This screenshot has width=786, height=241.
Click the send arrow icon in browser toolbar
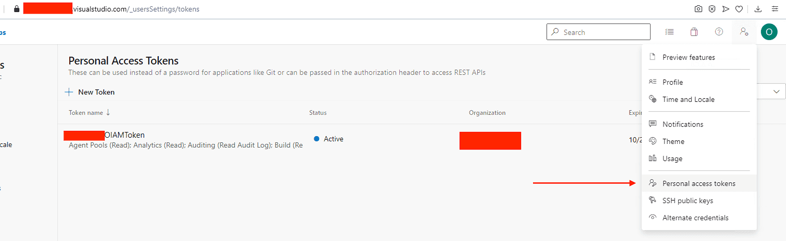tap(725, 9)
